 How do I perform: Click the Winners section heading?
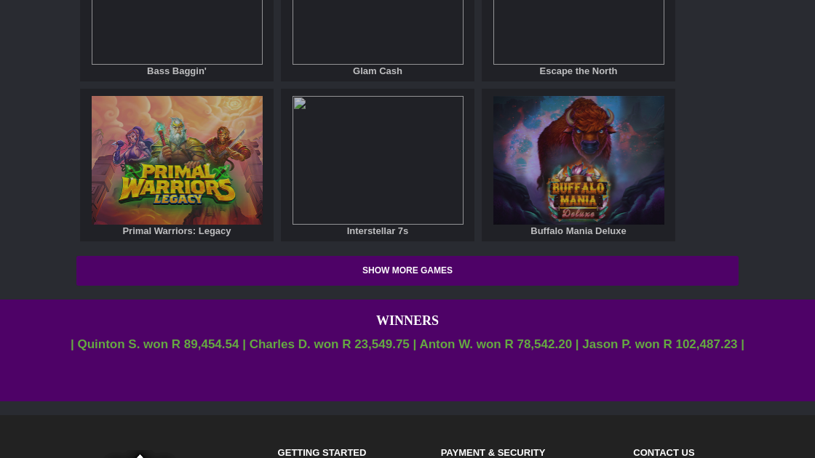[407, 321]
